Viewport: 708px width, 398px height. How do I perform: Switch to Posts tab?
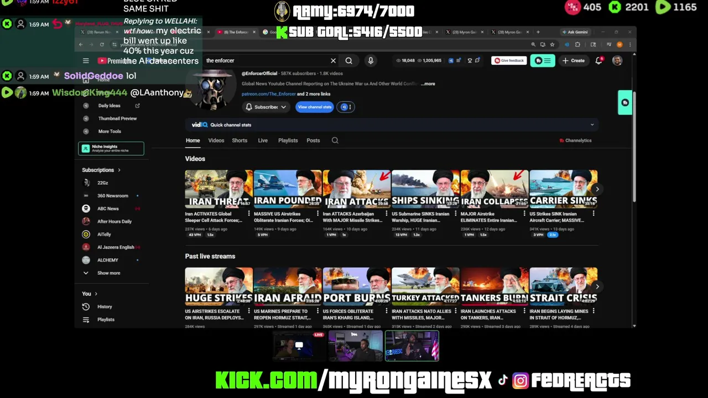coord(313,140)
